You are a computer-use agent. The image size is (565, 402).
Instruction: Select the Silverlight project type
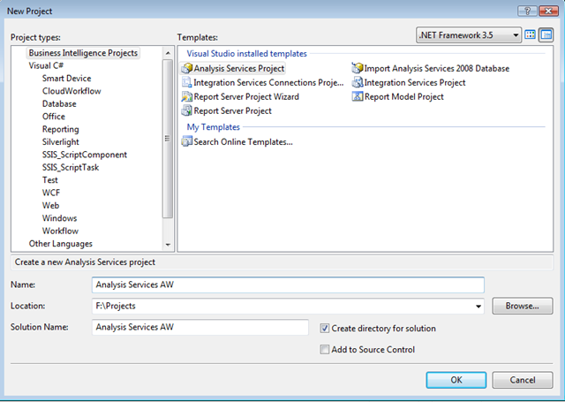tap(61, 141)
